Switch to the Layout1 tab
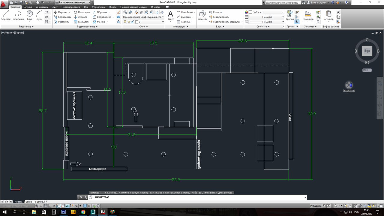384x216 pixels. (x=29, y=202)
